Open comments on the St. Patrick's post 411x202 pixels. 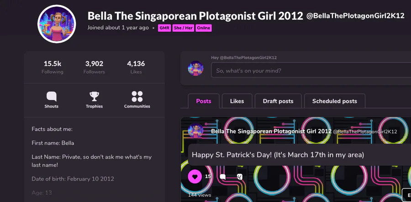(x=223, y=177)
